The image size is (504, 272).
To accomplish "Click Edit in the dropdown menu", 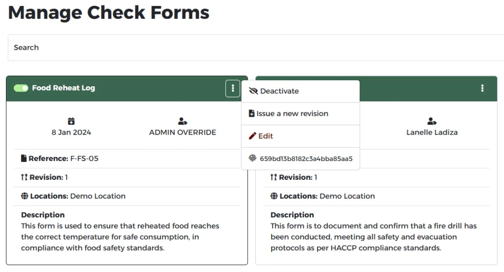I will (x=266, y=136).
